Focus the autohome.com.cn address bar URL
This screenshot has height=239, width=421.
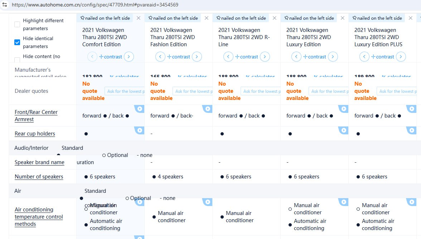pos(95,5)
